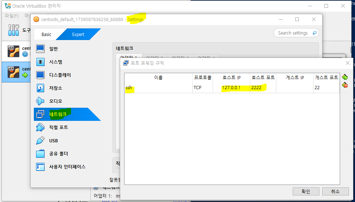The width and height of the screenshot is (355, 202).
Task: Click the 도구 tools icon in VirtualBox manager
Action: 13,30
